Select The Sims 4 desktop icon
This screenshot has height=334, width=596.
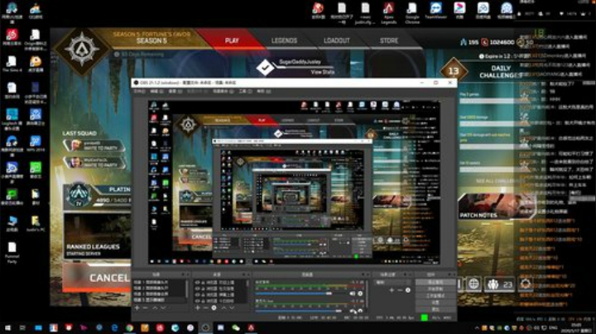[12, 64]
